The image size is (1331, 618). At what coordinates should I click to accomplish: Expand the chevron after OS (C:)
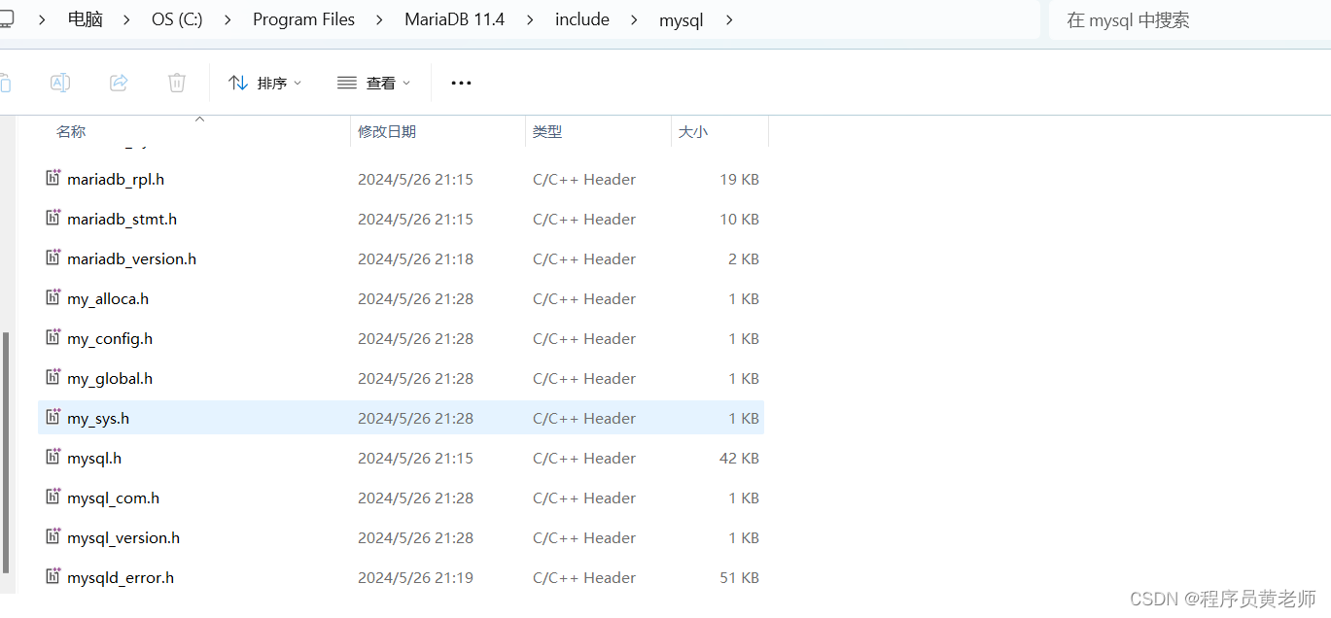(228, 19)
